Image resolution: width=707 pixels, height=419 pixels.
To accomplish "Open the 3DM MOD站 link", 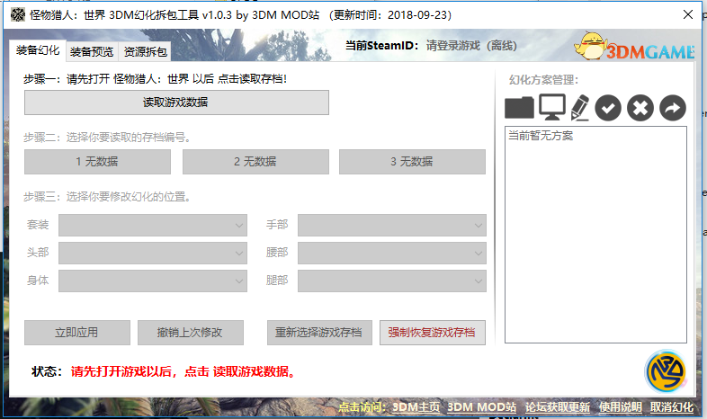I will click(x=482, y=407).
